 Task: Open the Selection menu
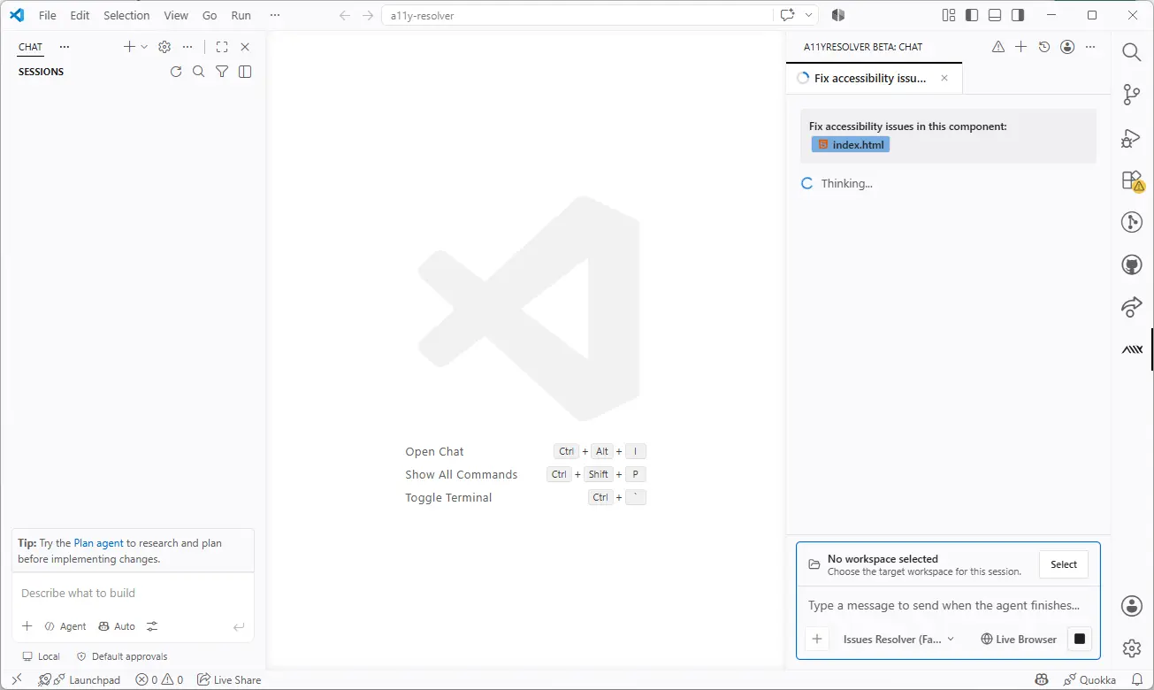[x=126, y=15]
